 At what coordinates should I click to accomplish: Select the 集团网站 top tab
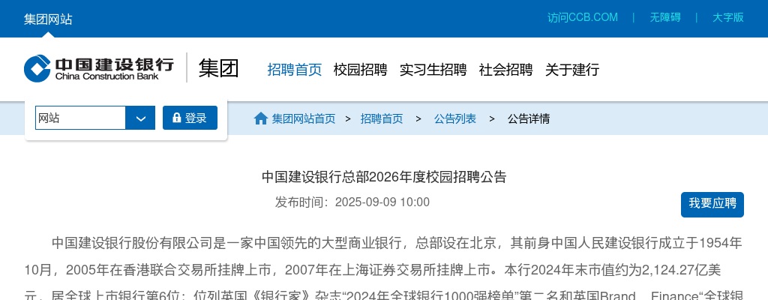coord(48,19)
